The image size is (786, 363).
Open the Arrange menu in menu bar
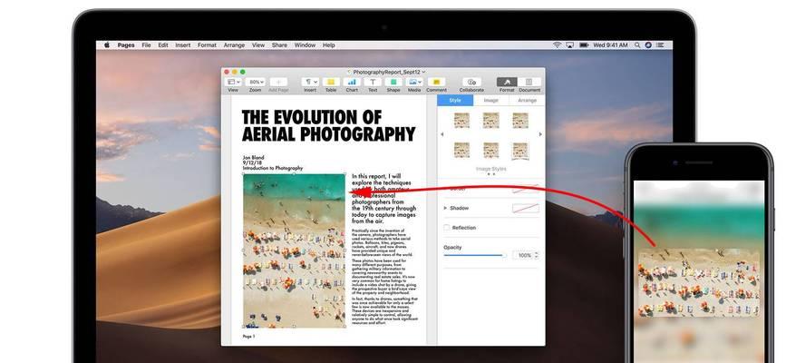(234, 45)
